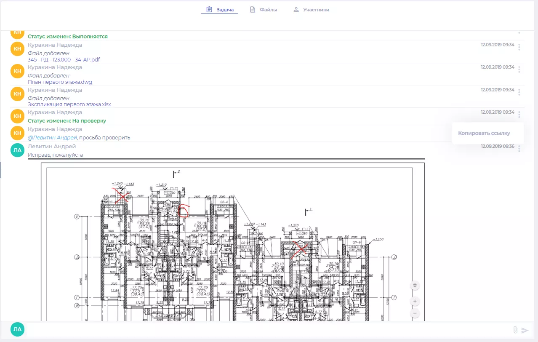
Task: Select Копировать ссылку from the menu
Action: point(484,133)
